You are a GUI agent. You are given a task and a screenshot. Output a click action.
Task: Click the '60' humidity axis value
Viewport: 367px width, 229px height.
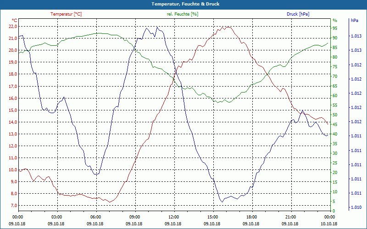335,96
